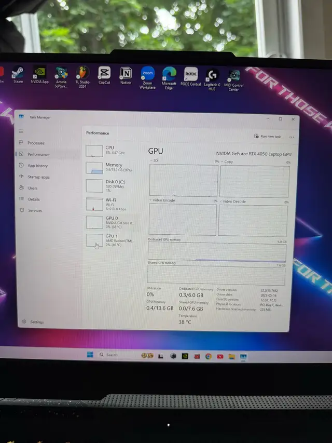Click the Dedicated GPU memory graph
This screenshot has height=443, width=332.
click(217, 252)
